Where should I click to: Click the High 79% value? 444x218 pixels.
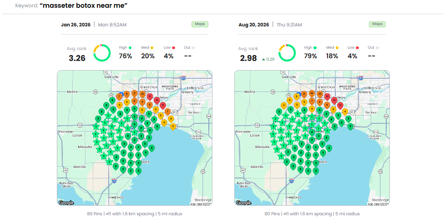(310, 56)
